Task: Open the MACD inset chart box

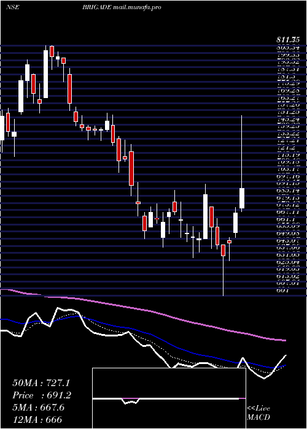Action: click(169, 398)
